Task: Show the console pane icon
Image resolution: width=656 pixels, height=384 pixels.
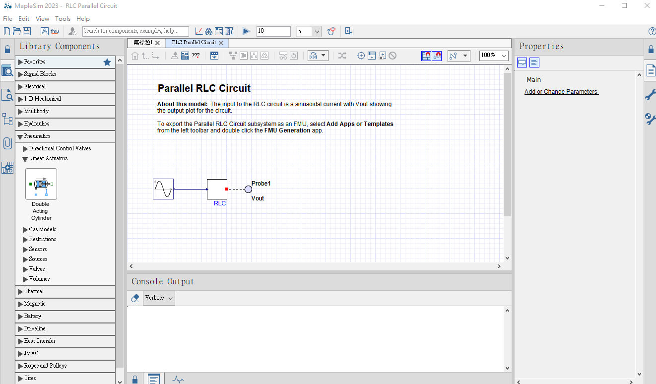Action: click(154, 379)
